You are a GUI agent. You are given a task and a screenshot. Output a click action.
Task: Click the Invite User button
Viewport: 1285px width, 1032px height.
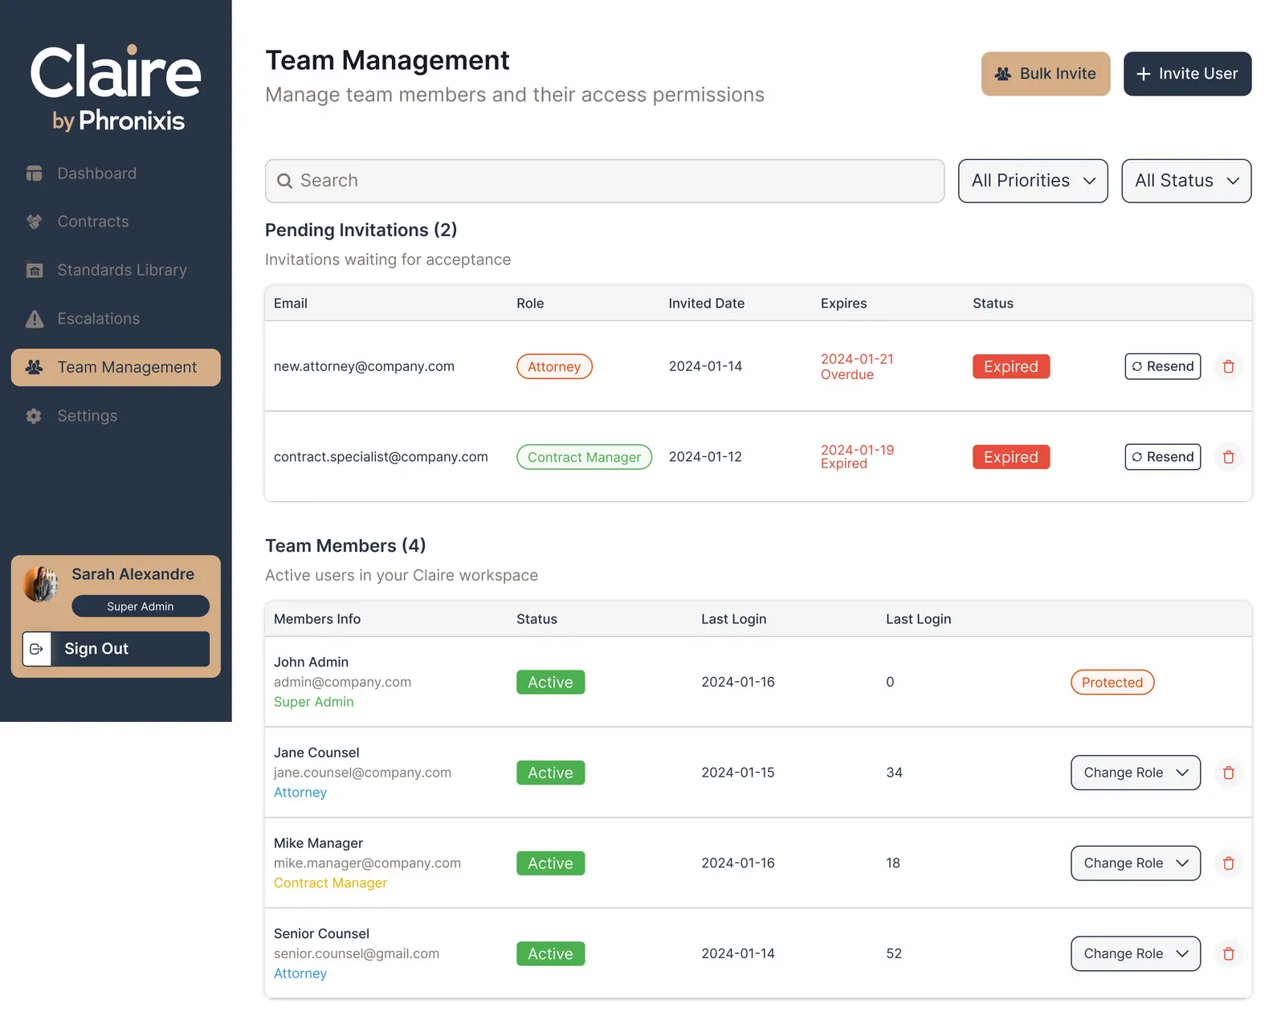(1187, 74)
